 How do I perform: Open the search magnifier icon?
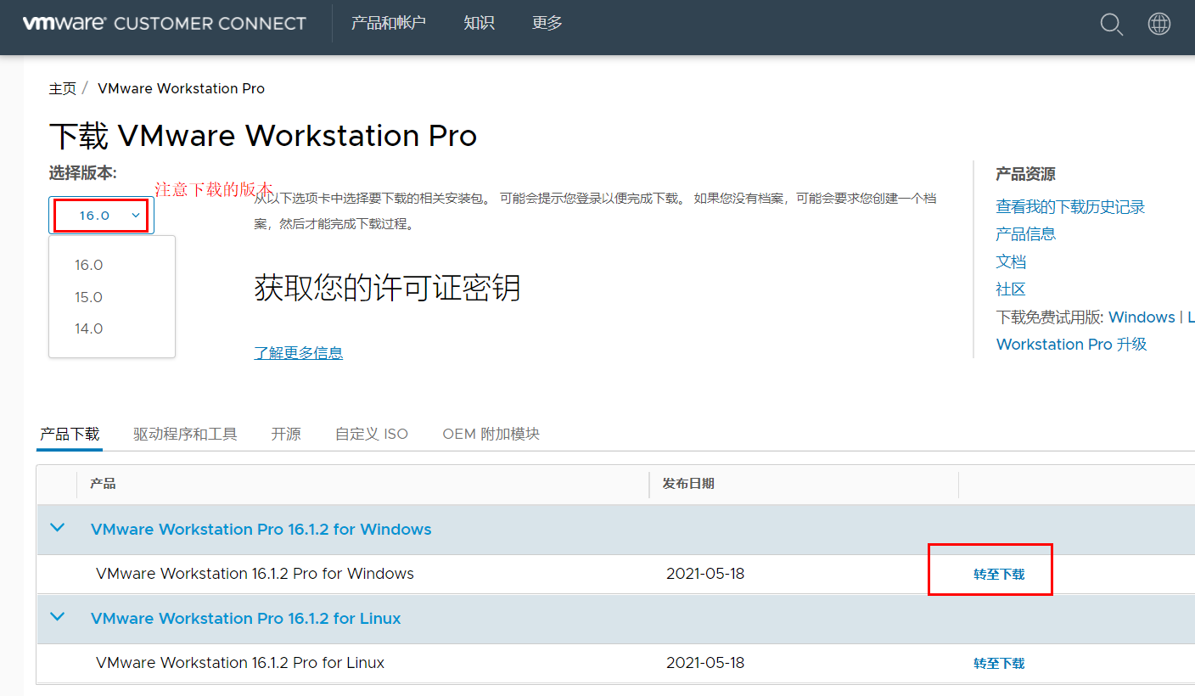click(1112, 24)
